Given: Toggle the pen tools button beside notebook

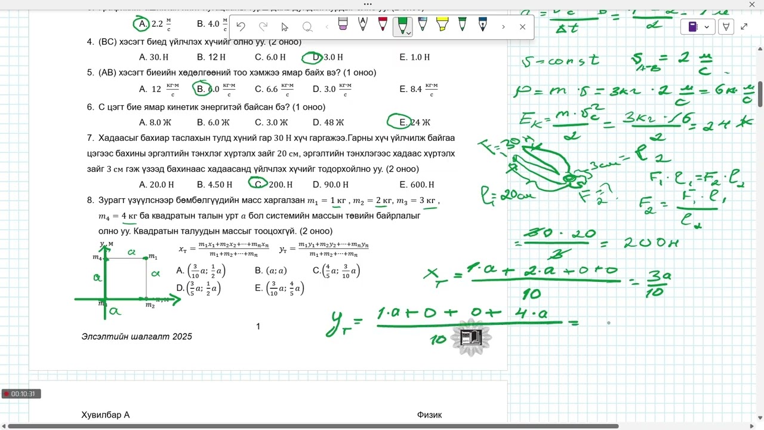Looking at the screenshot, I should [x=726, y=27].
